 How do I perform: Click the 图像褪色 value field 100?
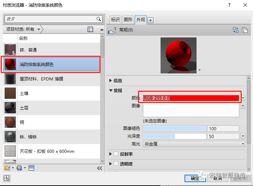point(223,128)
